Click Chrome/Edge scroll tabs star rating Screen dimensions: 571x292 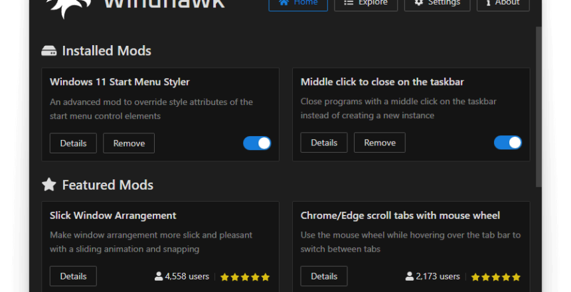tap(495, 277)
